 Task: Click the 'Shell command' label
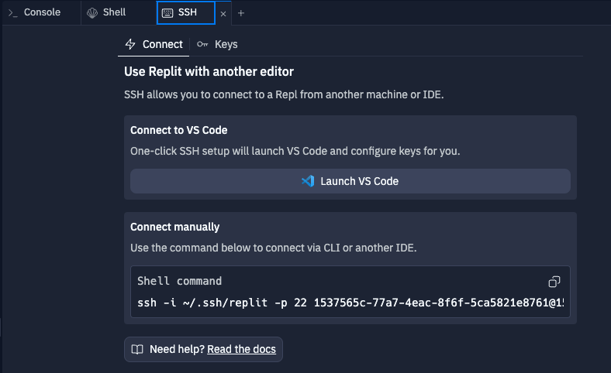coord(179,281)
